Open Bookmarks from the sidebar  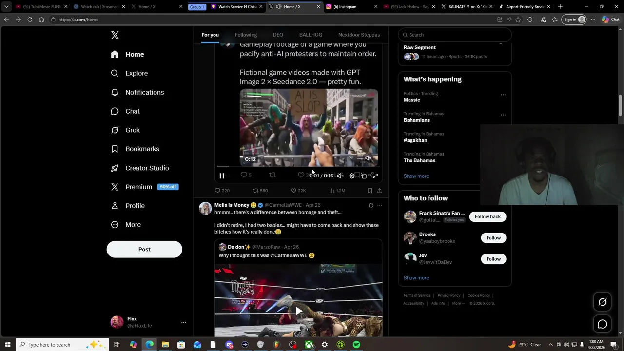[135, 149]
